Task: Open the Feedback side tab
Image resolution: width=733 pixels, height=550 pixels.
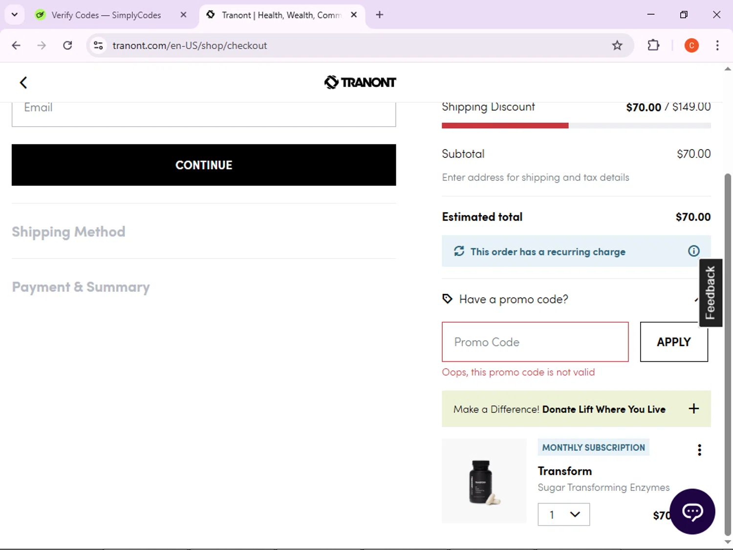Action: click(x=711, y=293)
